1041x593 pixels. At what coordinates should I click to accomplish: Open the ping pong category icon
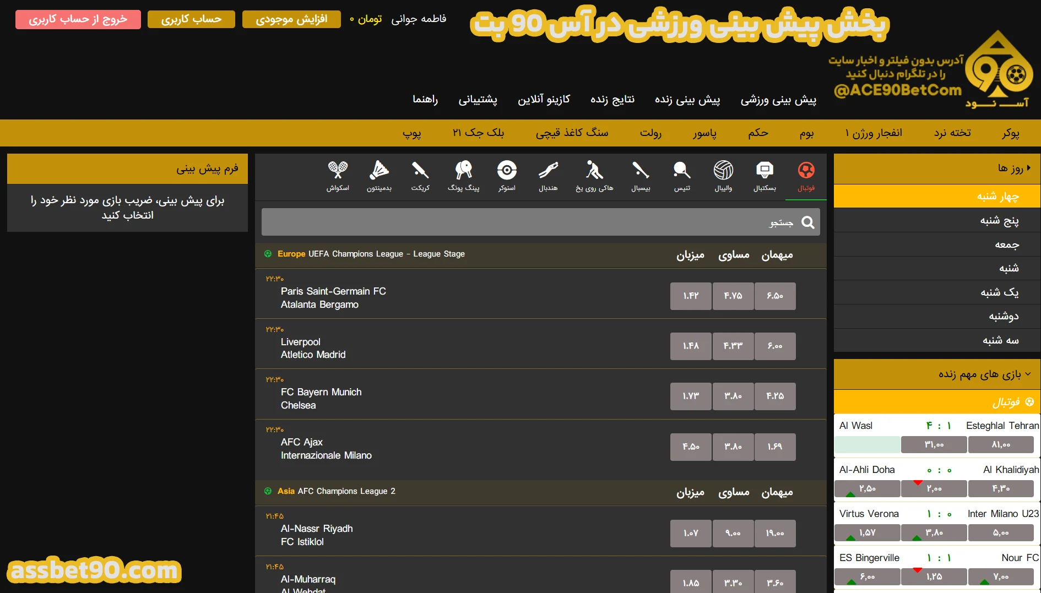point(463,176)
